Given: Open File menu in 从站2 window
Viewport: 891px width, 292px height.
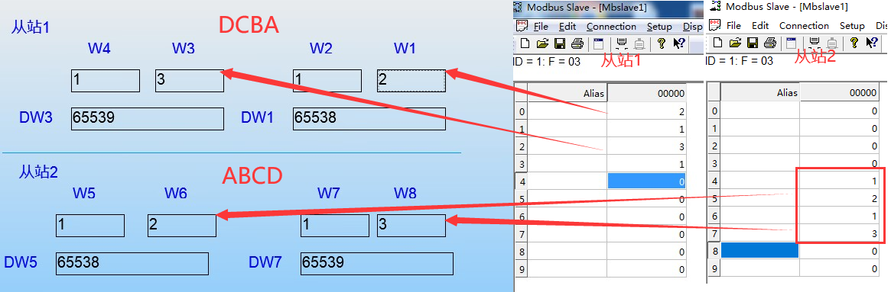Looking at the screenshot, I should [733, 25].
